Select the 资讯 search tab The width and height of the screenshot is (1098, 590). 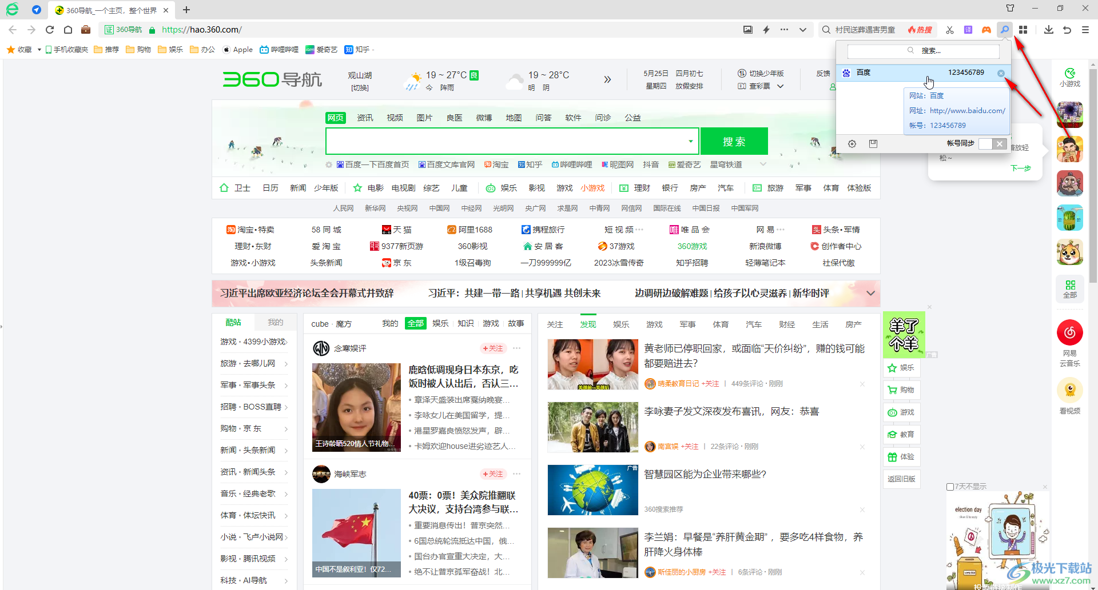tap(365, 118)
